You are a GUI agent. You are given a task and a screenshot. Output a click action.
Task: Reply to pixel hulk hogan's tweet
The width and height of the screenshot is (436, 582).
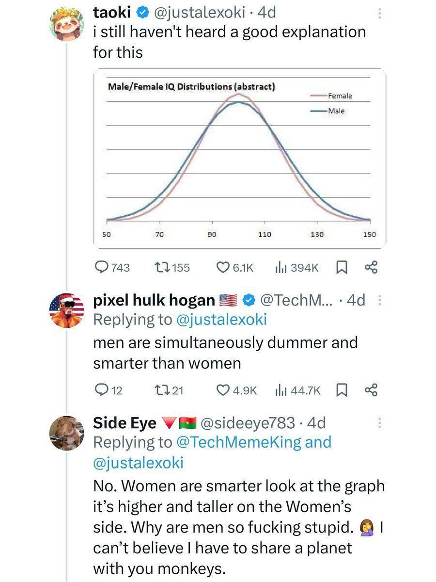[109, 390]
